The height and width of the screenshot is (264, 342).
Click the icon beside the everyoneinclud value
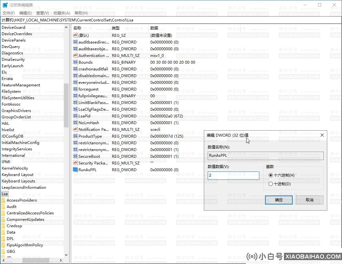coord(75,83)
